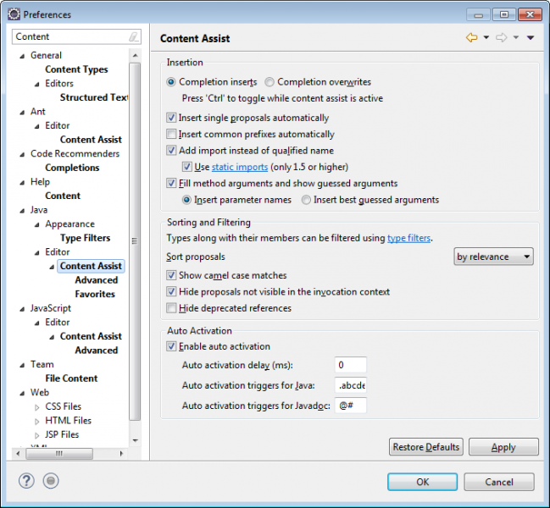This screenshot has width=550, height=508.
Task: Enable Insert common prefixes automatically
Action: (x=172, y=134)
